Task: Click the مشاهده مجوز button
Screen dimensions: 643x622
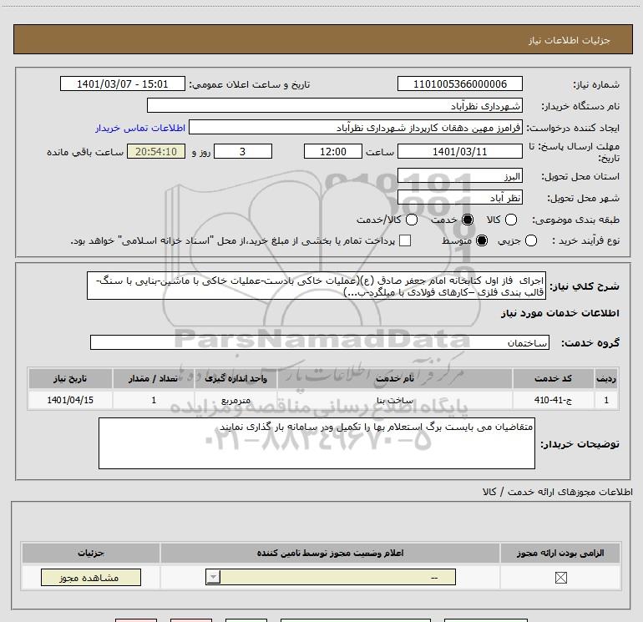Action: [x=91, y=577]
